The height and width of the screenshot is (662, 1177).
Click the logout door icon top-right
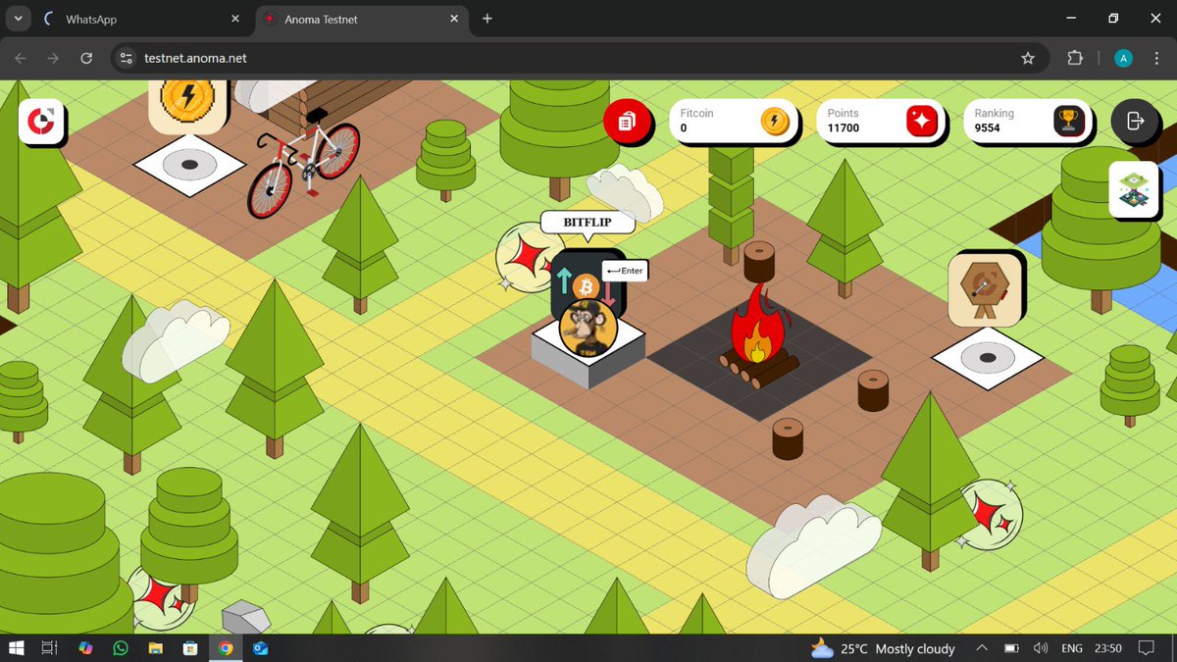pos(1136,122)
